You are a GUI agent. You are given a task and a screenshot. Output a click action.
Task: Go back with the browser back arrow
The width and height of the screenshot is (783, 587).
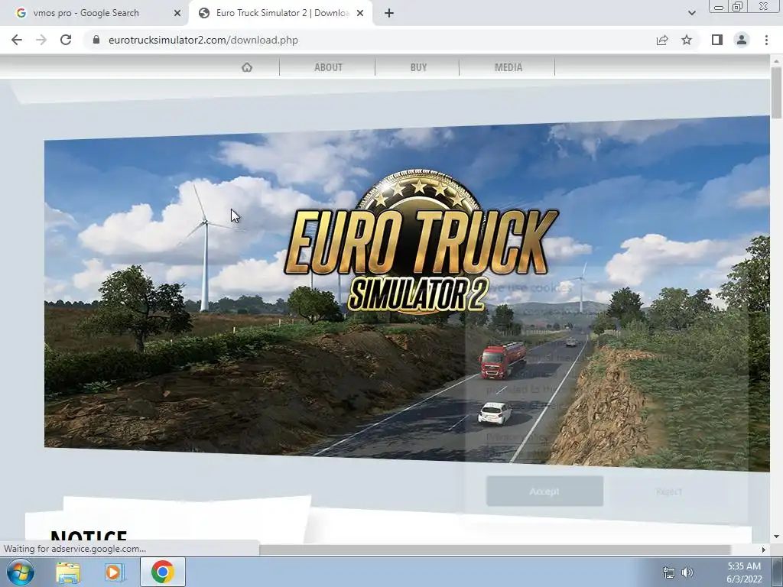(17, 40)
